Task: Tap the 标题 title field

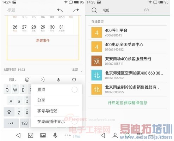Action: tap(11, 10)
